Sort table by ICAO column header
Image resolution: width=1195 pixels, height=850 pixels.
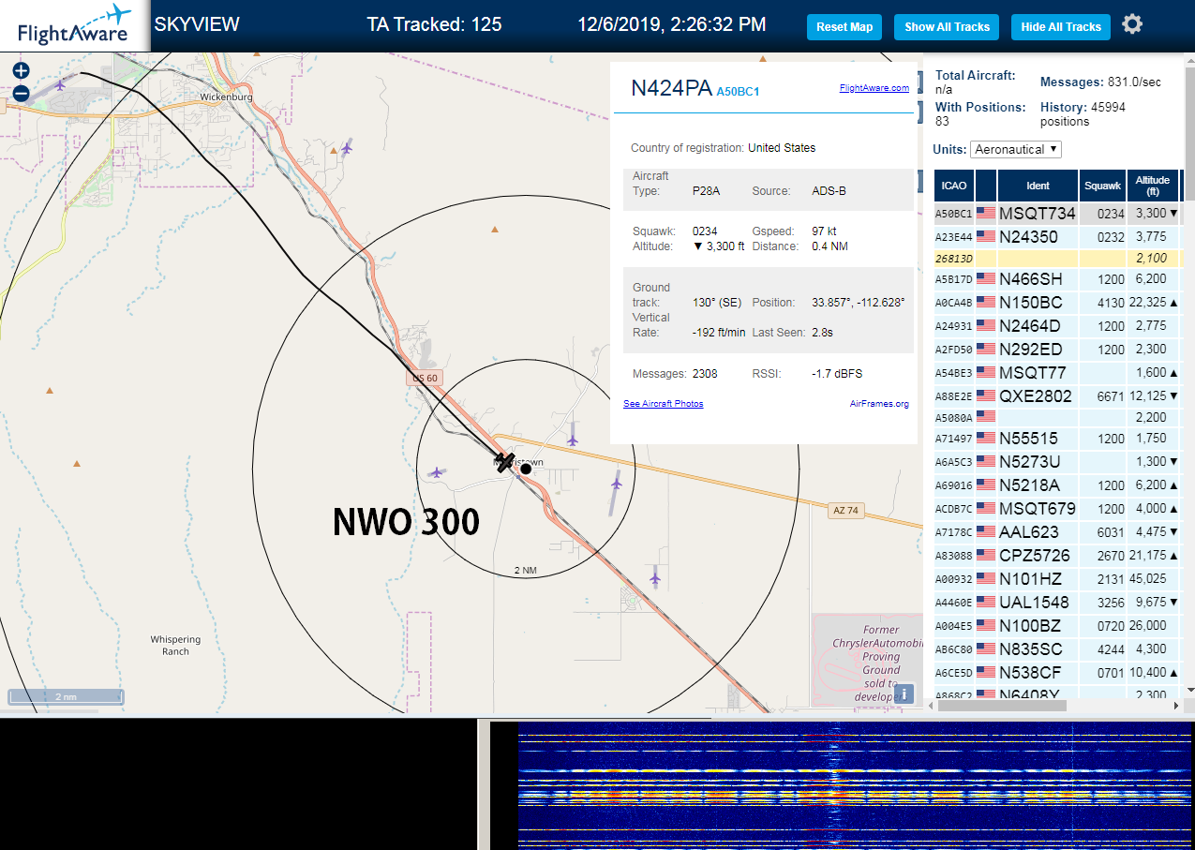[x=953, y=186]
